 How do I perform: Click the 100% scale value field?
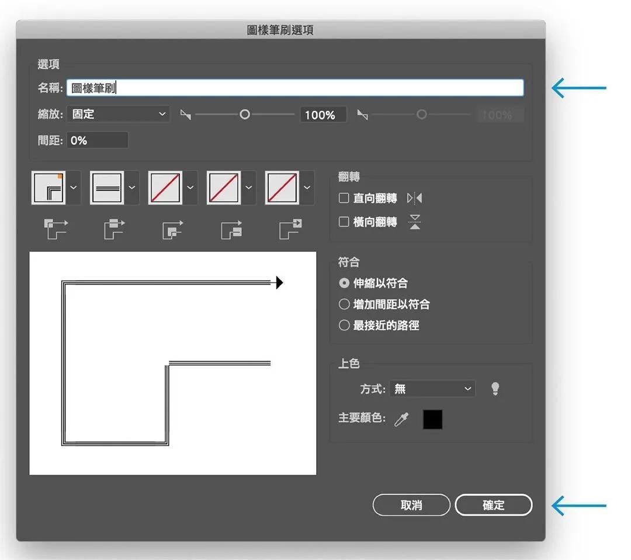pyautogui.click(x=324, y=115)
